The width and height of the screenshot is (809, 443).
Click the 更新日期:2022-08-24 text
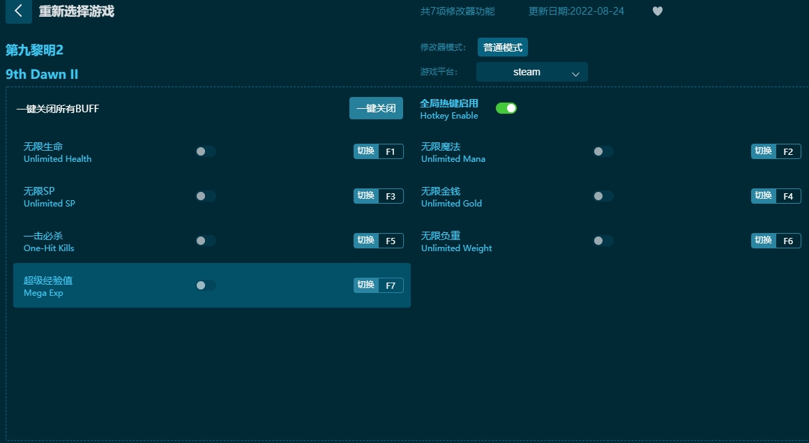pos(576,11)
